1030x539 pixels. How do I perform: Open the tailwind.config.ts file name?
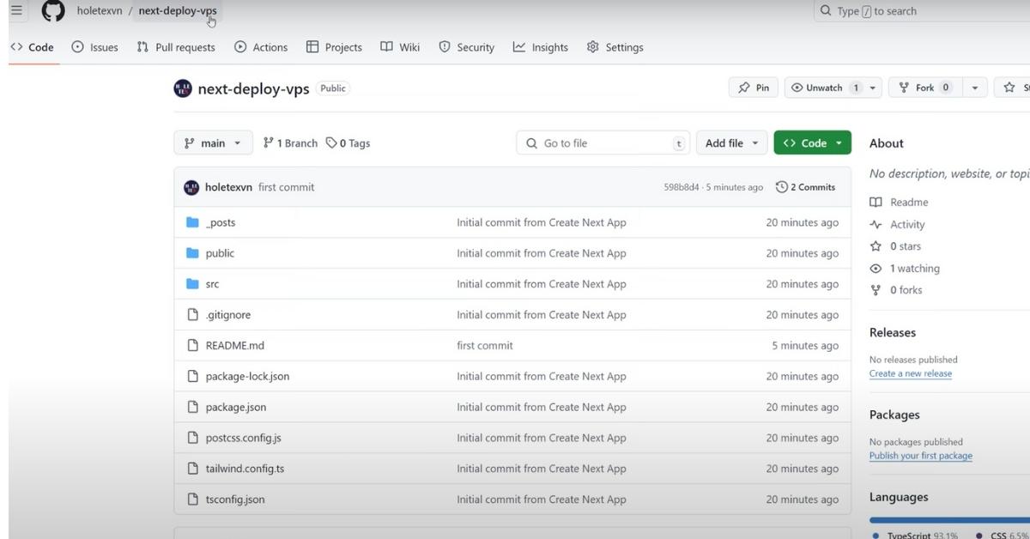pos(245,469)
